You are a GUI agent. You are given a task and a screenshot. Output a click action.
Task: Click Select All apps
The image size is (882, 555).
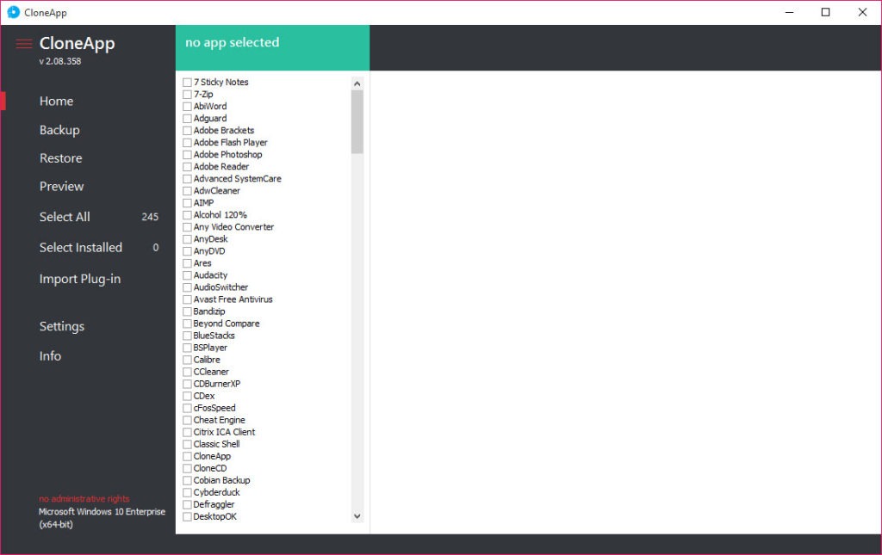point(65,217)
